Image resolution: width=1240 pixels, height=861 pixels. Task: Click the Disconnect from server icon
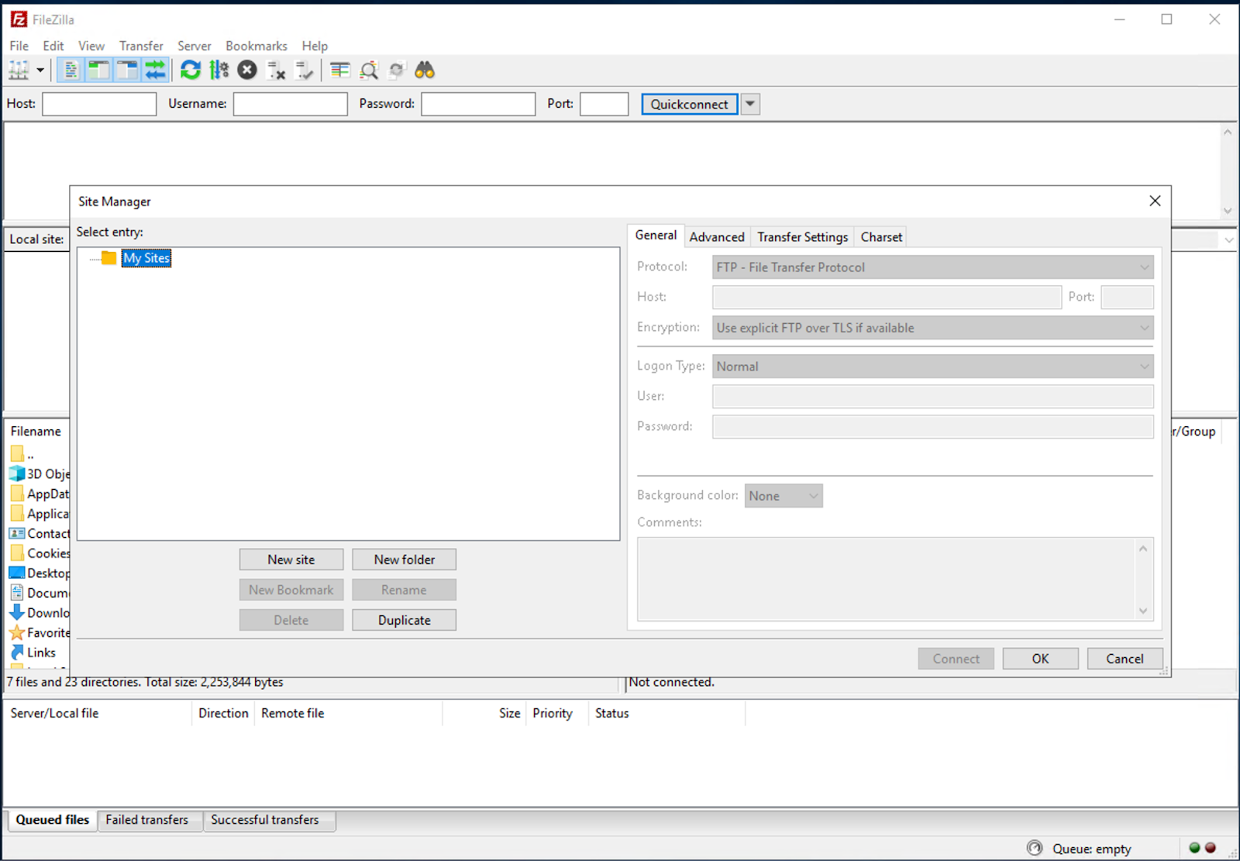click(276, 71)
